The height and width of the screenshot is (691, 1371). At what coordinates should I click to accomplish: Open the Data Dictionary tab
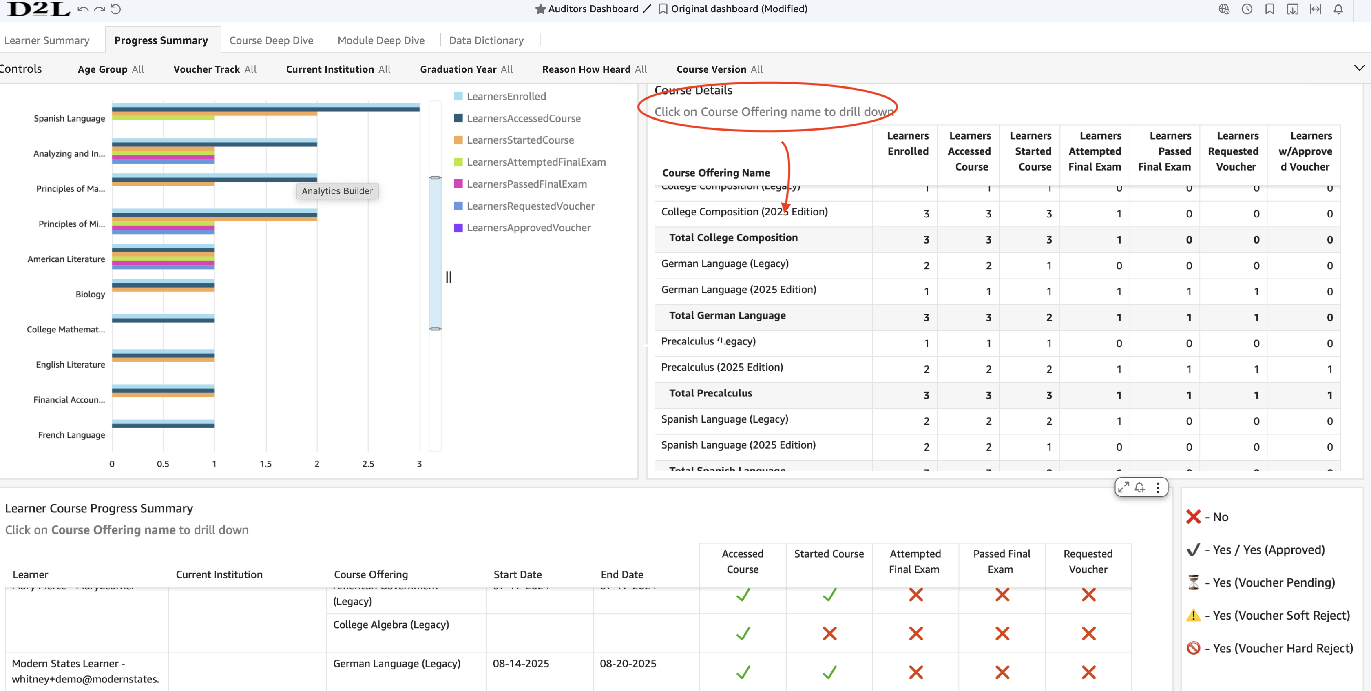coord(485,40)
